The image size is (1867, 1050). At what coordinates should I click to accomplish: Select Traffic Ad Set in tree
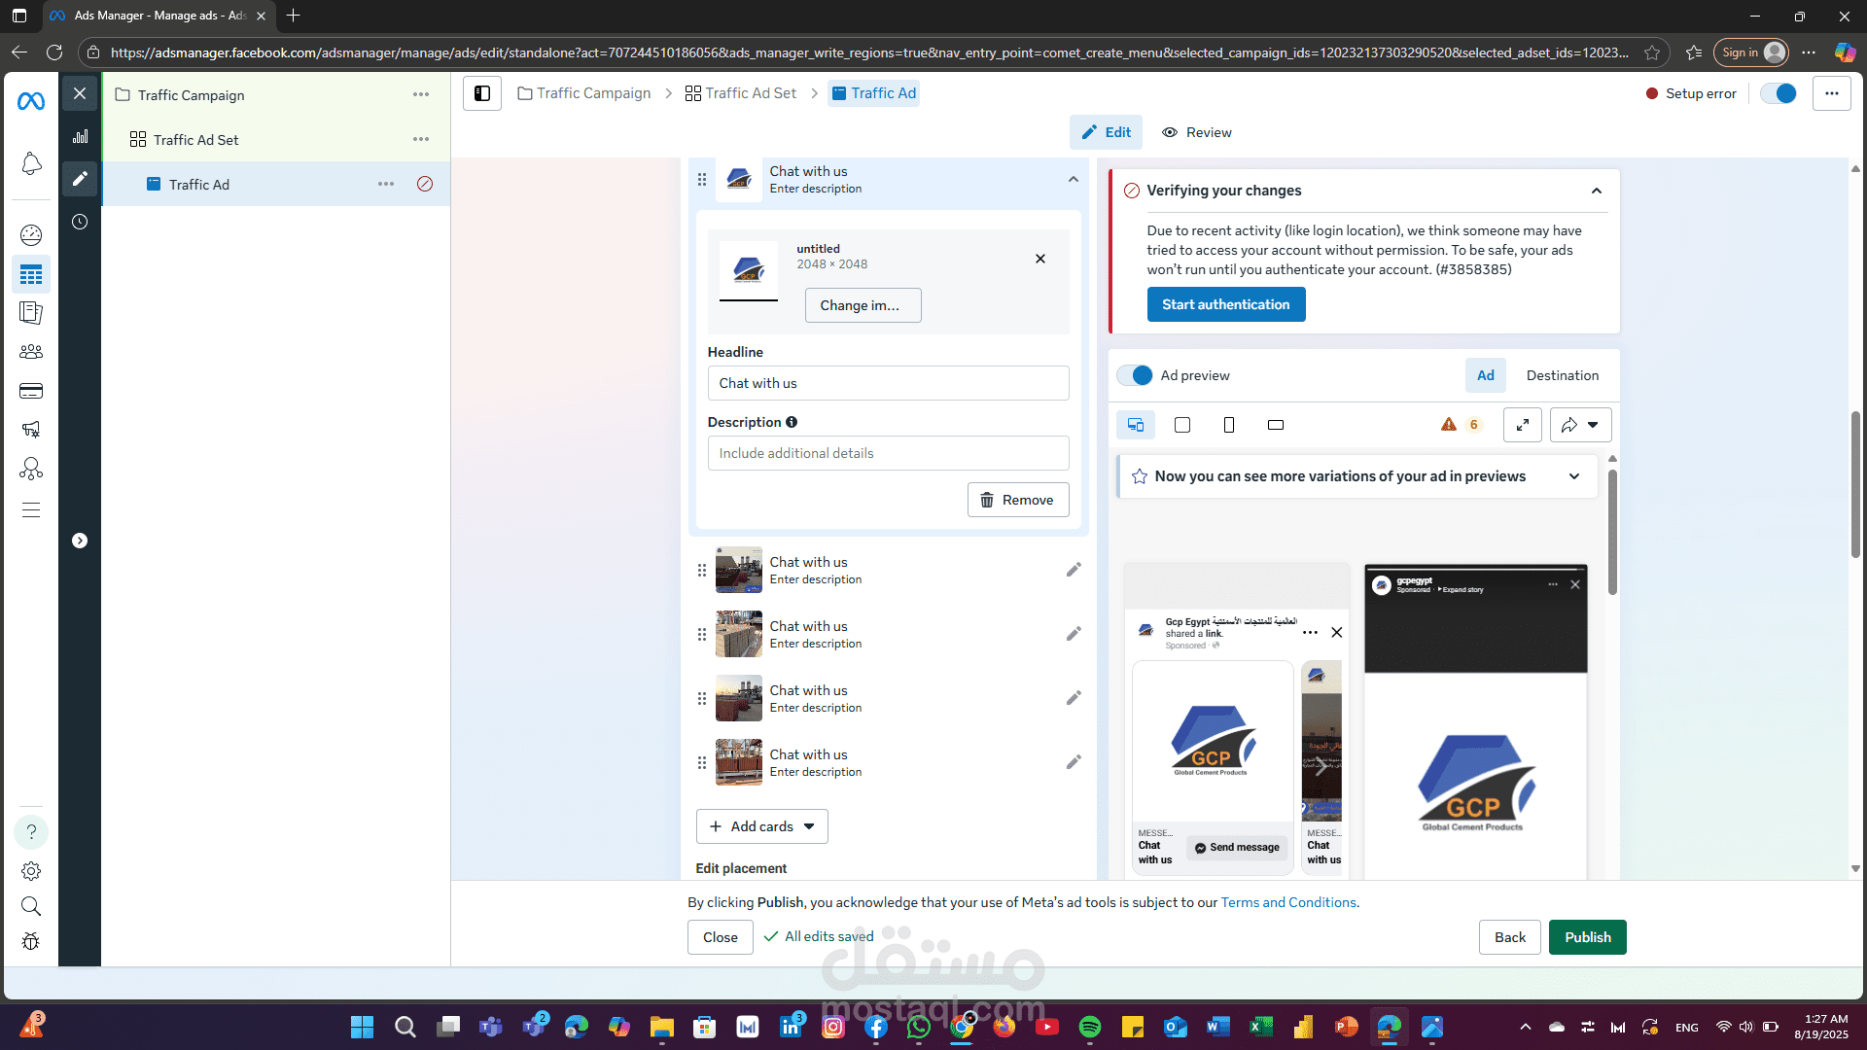(x=195, y=140)
